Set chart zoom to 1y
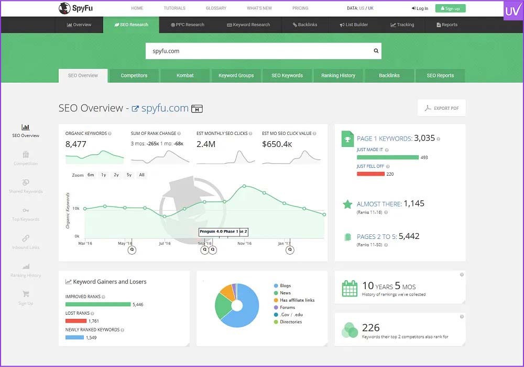 [104, 175]
